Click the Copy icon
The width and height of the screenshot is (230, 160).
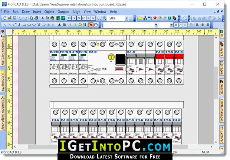pos(47,18)
